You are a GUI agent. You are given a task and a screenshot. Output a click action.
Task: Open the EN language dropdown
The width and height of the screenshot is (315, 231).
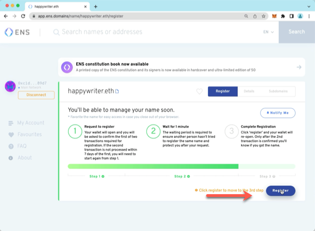pyautogui.click(x=268, y=32)
